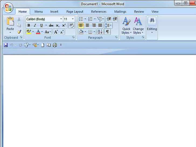Launch Styles pane dialog launcher
The width and height of the screenshot is (196, 147).
pos(143,37)
